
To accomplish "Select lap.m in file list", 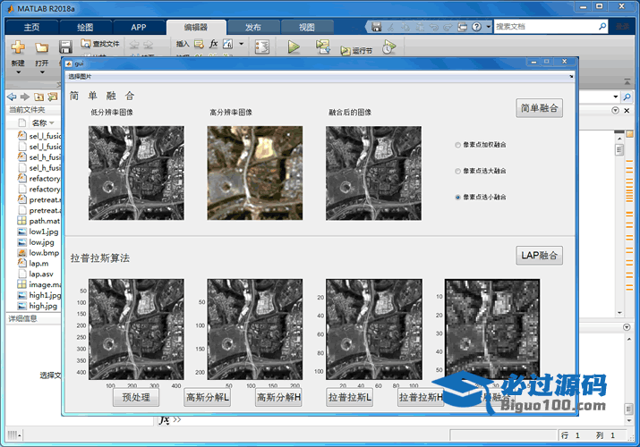I will point(38,264).
